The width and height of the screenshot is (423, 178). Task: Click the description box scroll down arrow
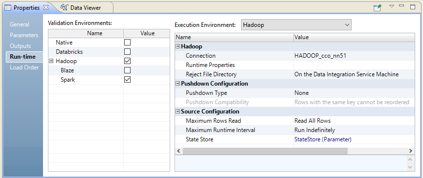(x=411, y=167)
